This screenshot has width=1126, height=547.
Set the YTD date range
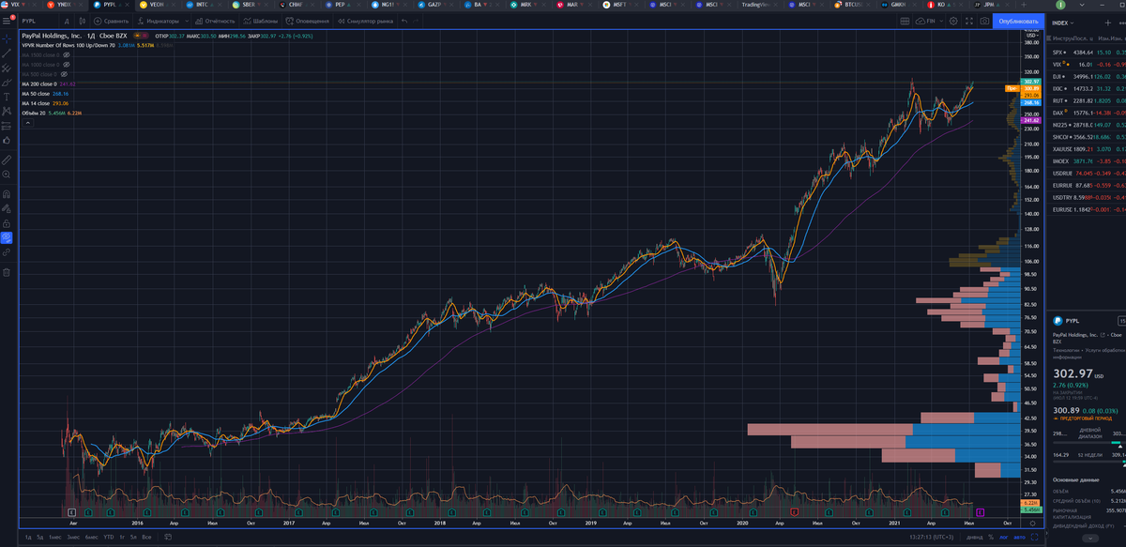point(109,537)
